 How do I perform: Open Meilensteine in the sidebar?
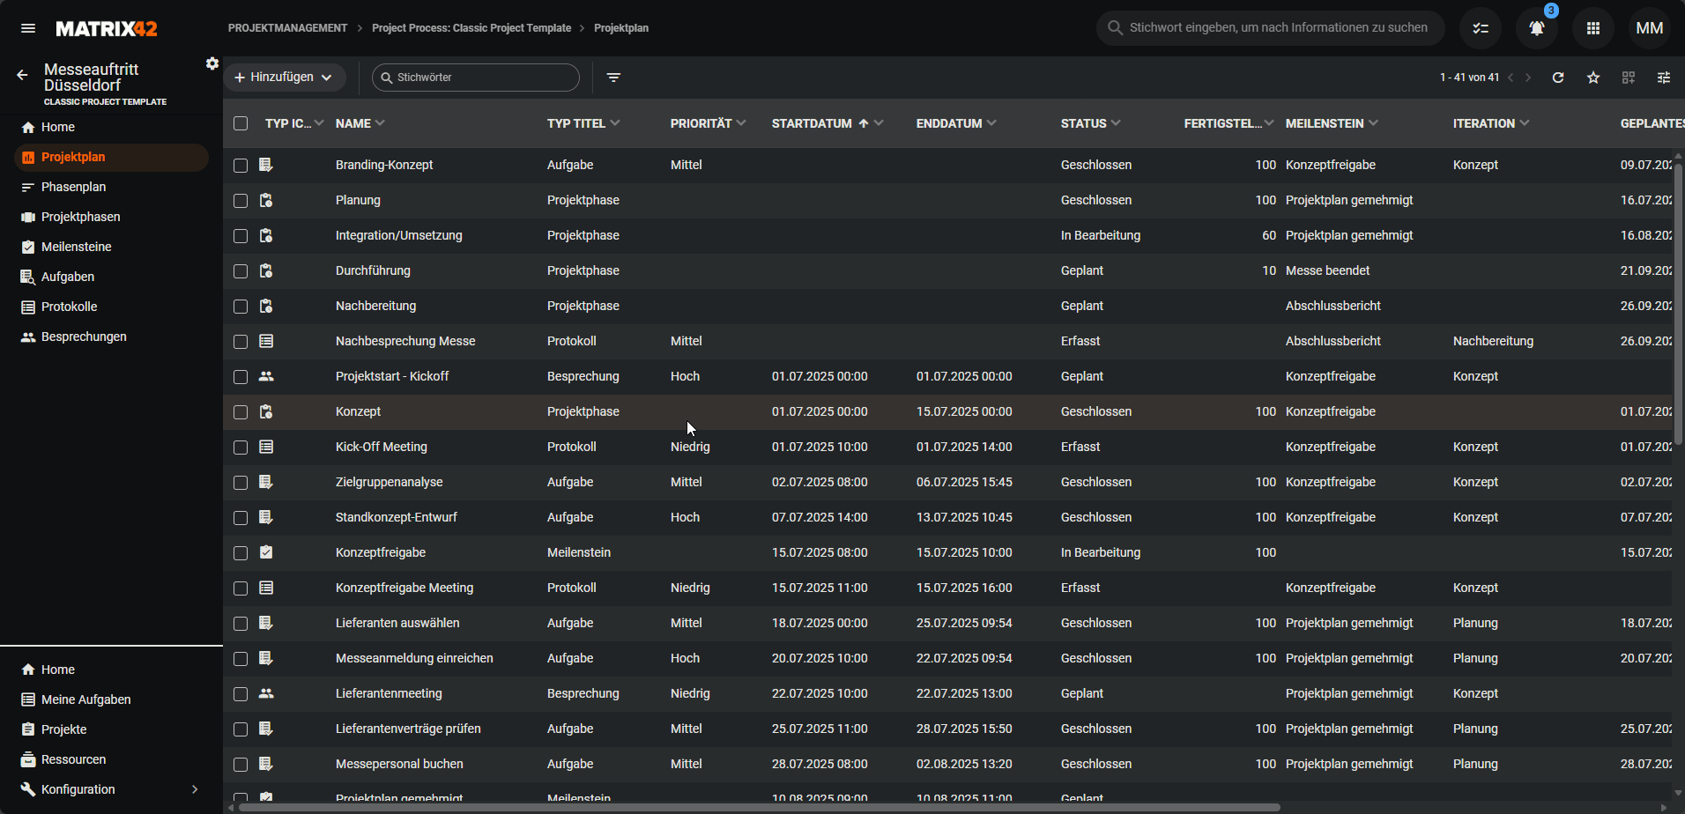76,247
